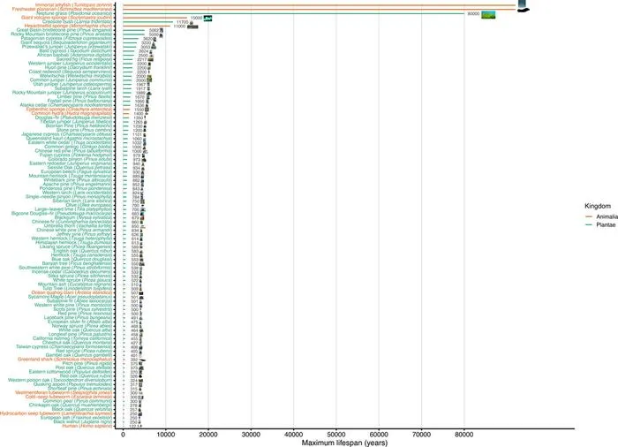Select the Greenland shark species label

(x=65, y=360)
